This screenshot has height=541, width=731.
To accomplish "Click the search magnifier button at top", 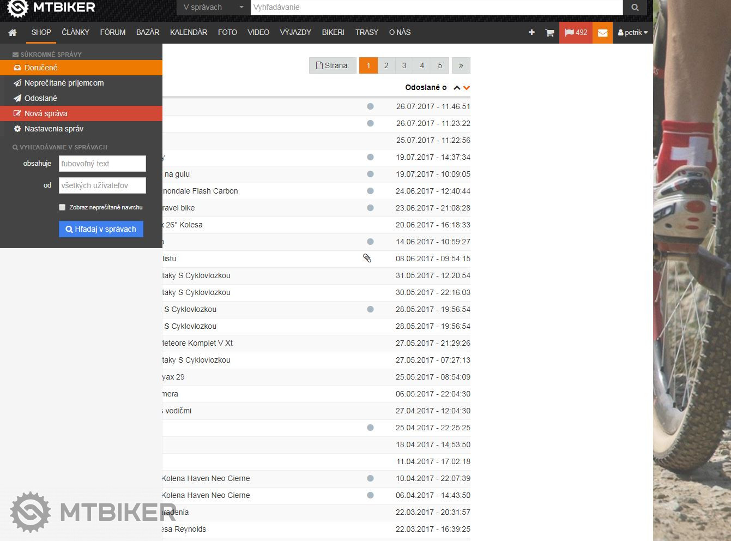I will point(635,8).
